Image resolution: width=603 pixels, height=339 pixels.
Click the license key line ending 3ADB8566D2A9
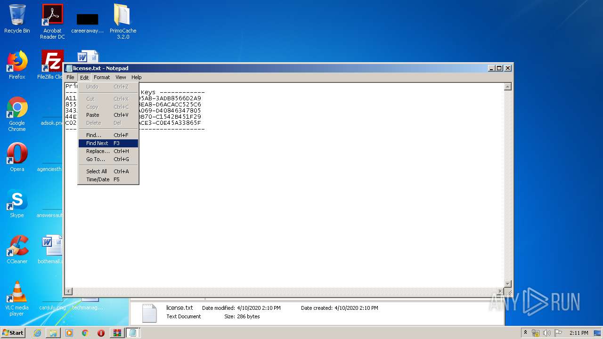point(133,98)
